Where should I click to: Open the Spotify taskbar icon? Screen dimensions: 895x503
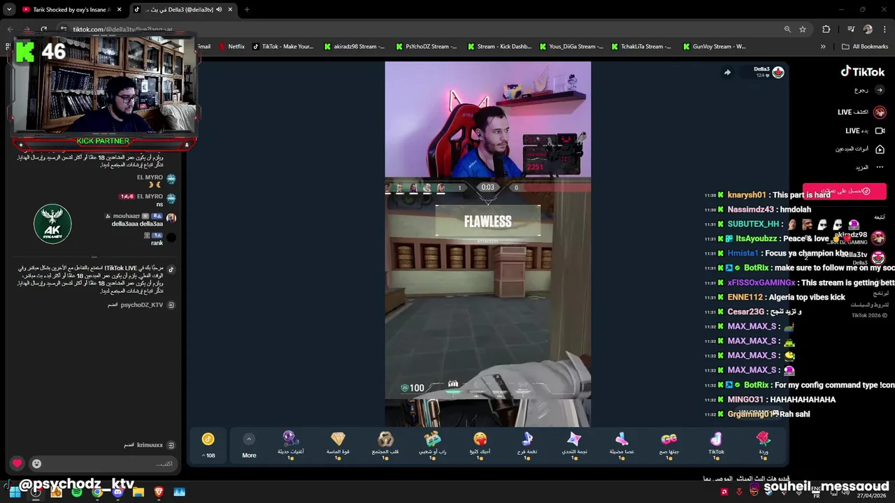[77, 492]
